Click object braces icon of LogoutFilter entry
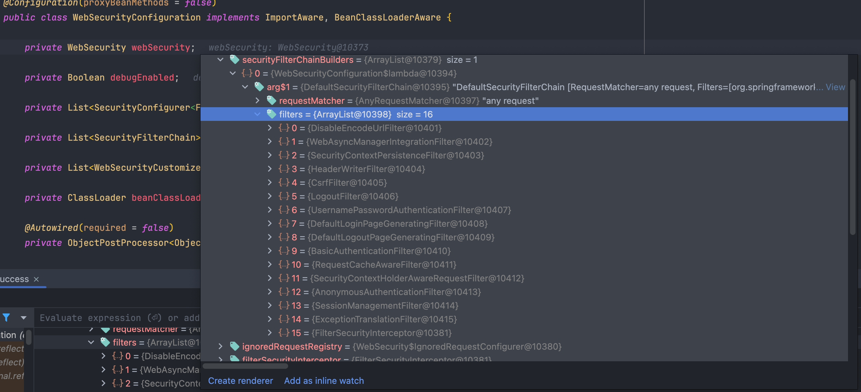Screen dimensions: 861x392 tap(284, 196)
